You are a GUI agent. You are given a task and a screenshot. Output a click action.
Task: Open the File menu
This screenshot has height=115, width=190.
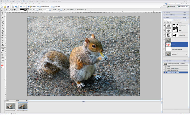point(2,4)
